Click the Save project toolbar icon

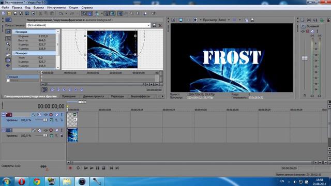pyautogui.click(x=15, y=13)
